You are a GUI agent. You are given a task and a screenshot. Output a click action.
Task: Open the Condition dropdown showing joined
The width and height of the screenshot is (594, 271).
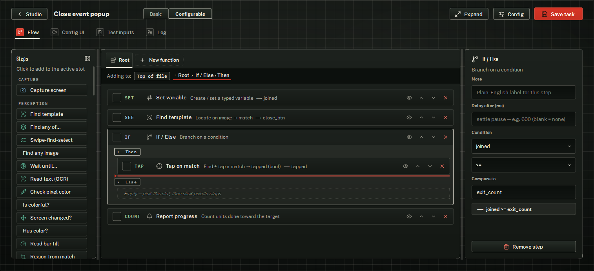[523, 146]
